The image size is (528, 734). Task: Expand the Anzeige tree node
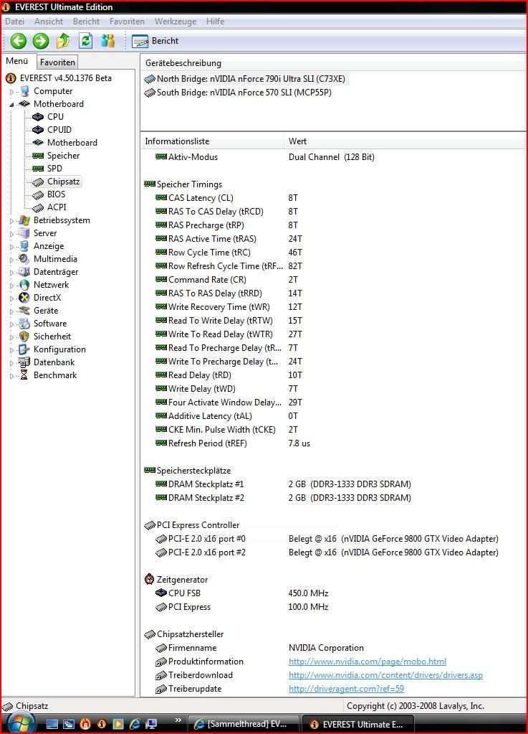coord(12,246)
